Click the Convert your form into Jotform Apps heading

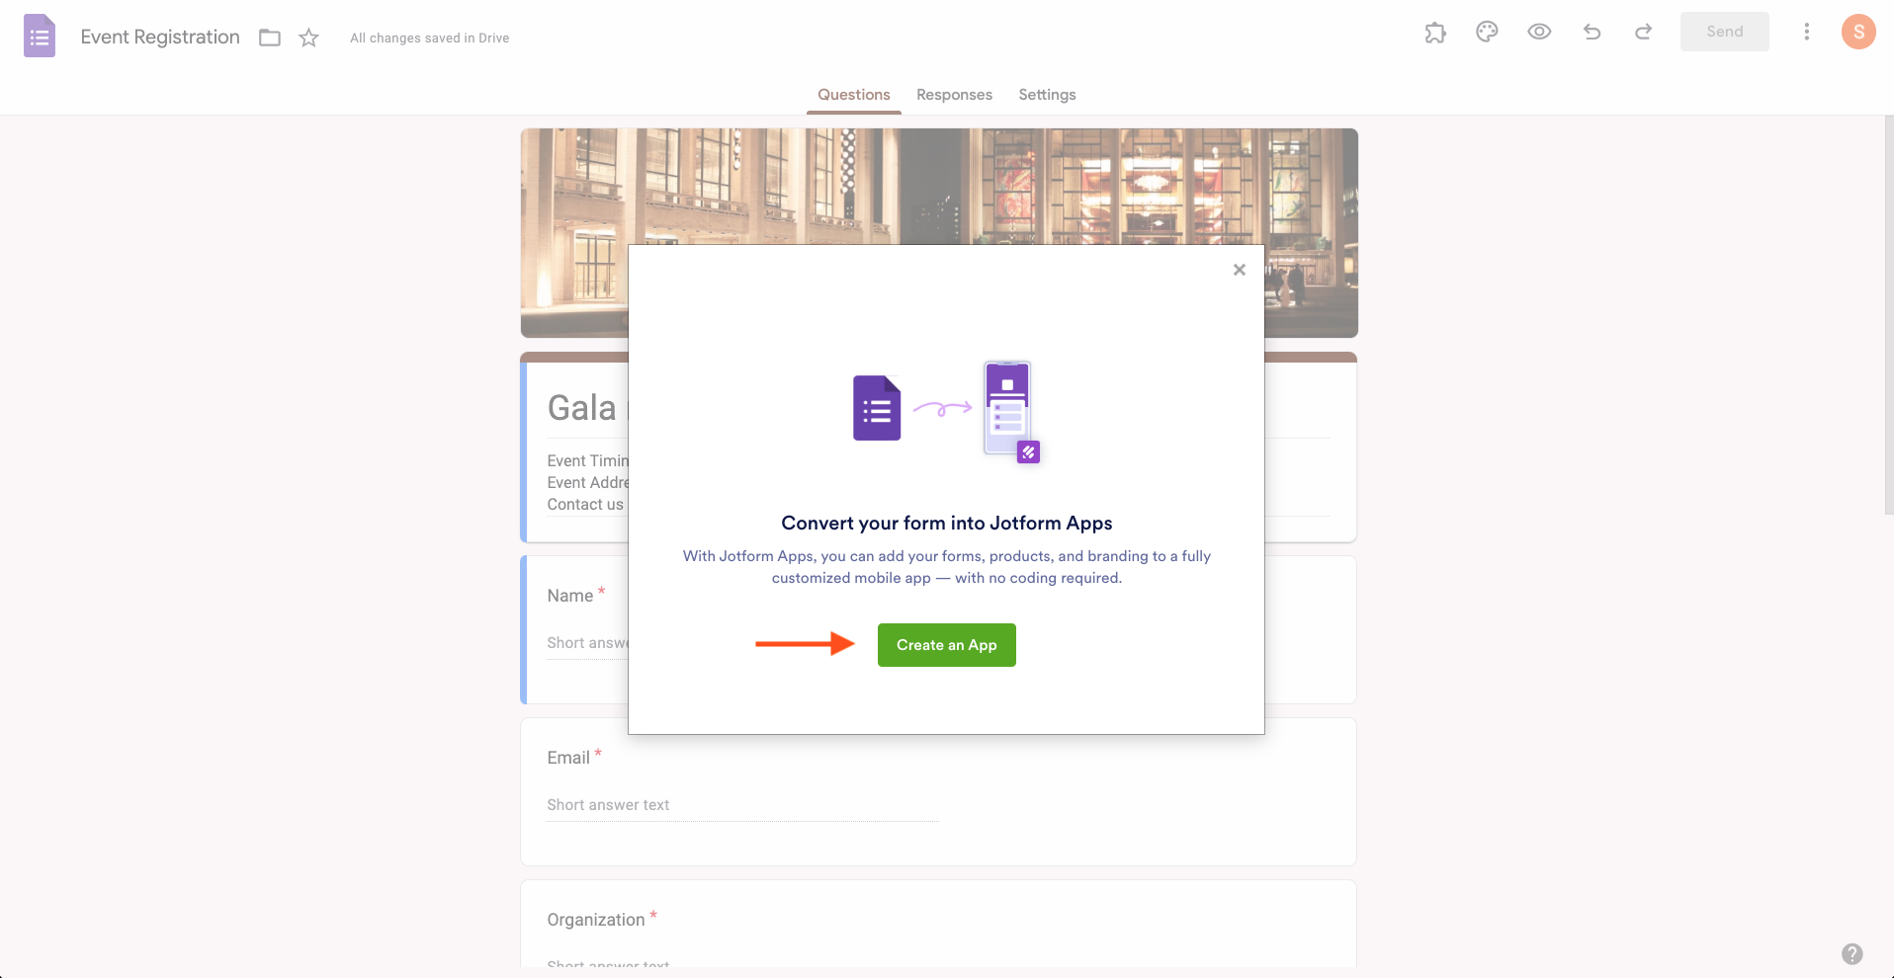tap(947, 523)
